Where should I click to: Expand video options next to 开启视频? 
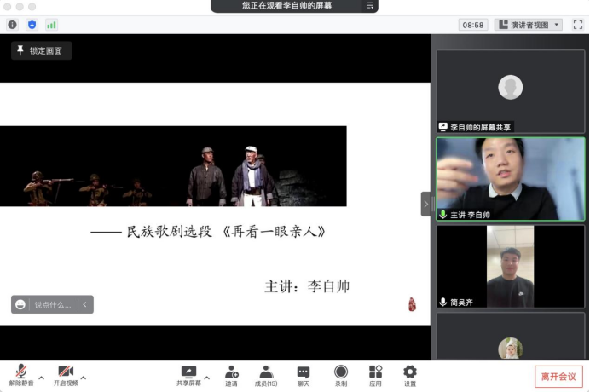84,378
